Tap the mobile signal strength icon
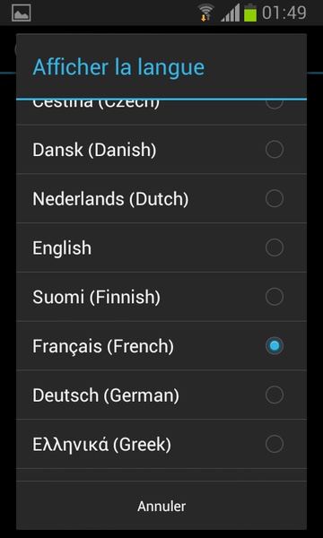 pos(230,14)
